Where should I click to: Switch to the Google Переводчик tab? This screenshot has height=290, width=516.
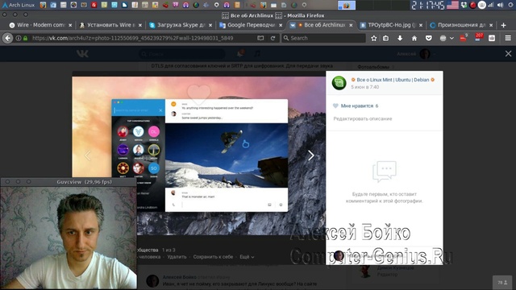click(x=251, y=25)
